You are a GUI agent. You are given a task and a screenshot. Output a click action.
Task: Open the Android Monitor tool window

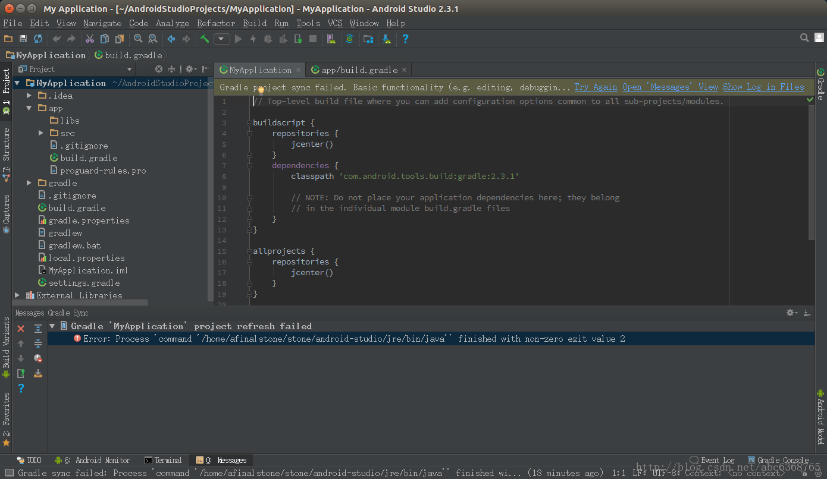click(92, 460)
